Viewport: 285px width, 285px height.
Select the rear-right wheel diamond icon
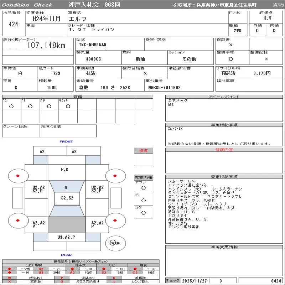(x=115, y=221)
